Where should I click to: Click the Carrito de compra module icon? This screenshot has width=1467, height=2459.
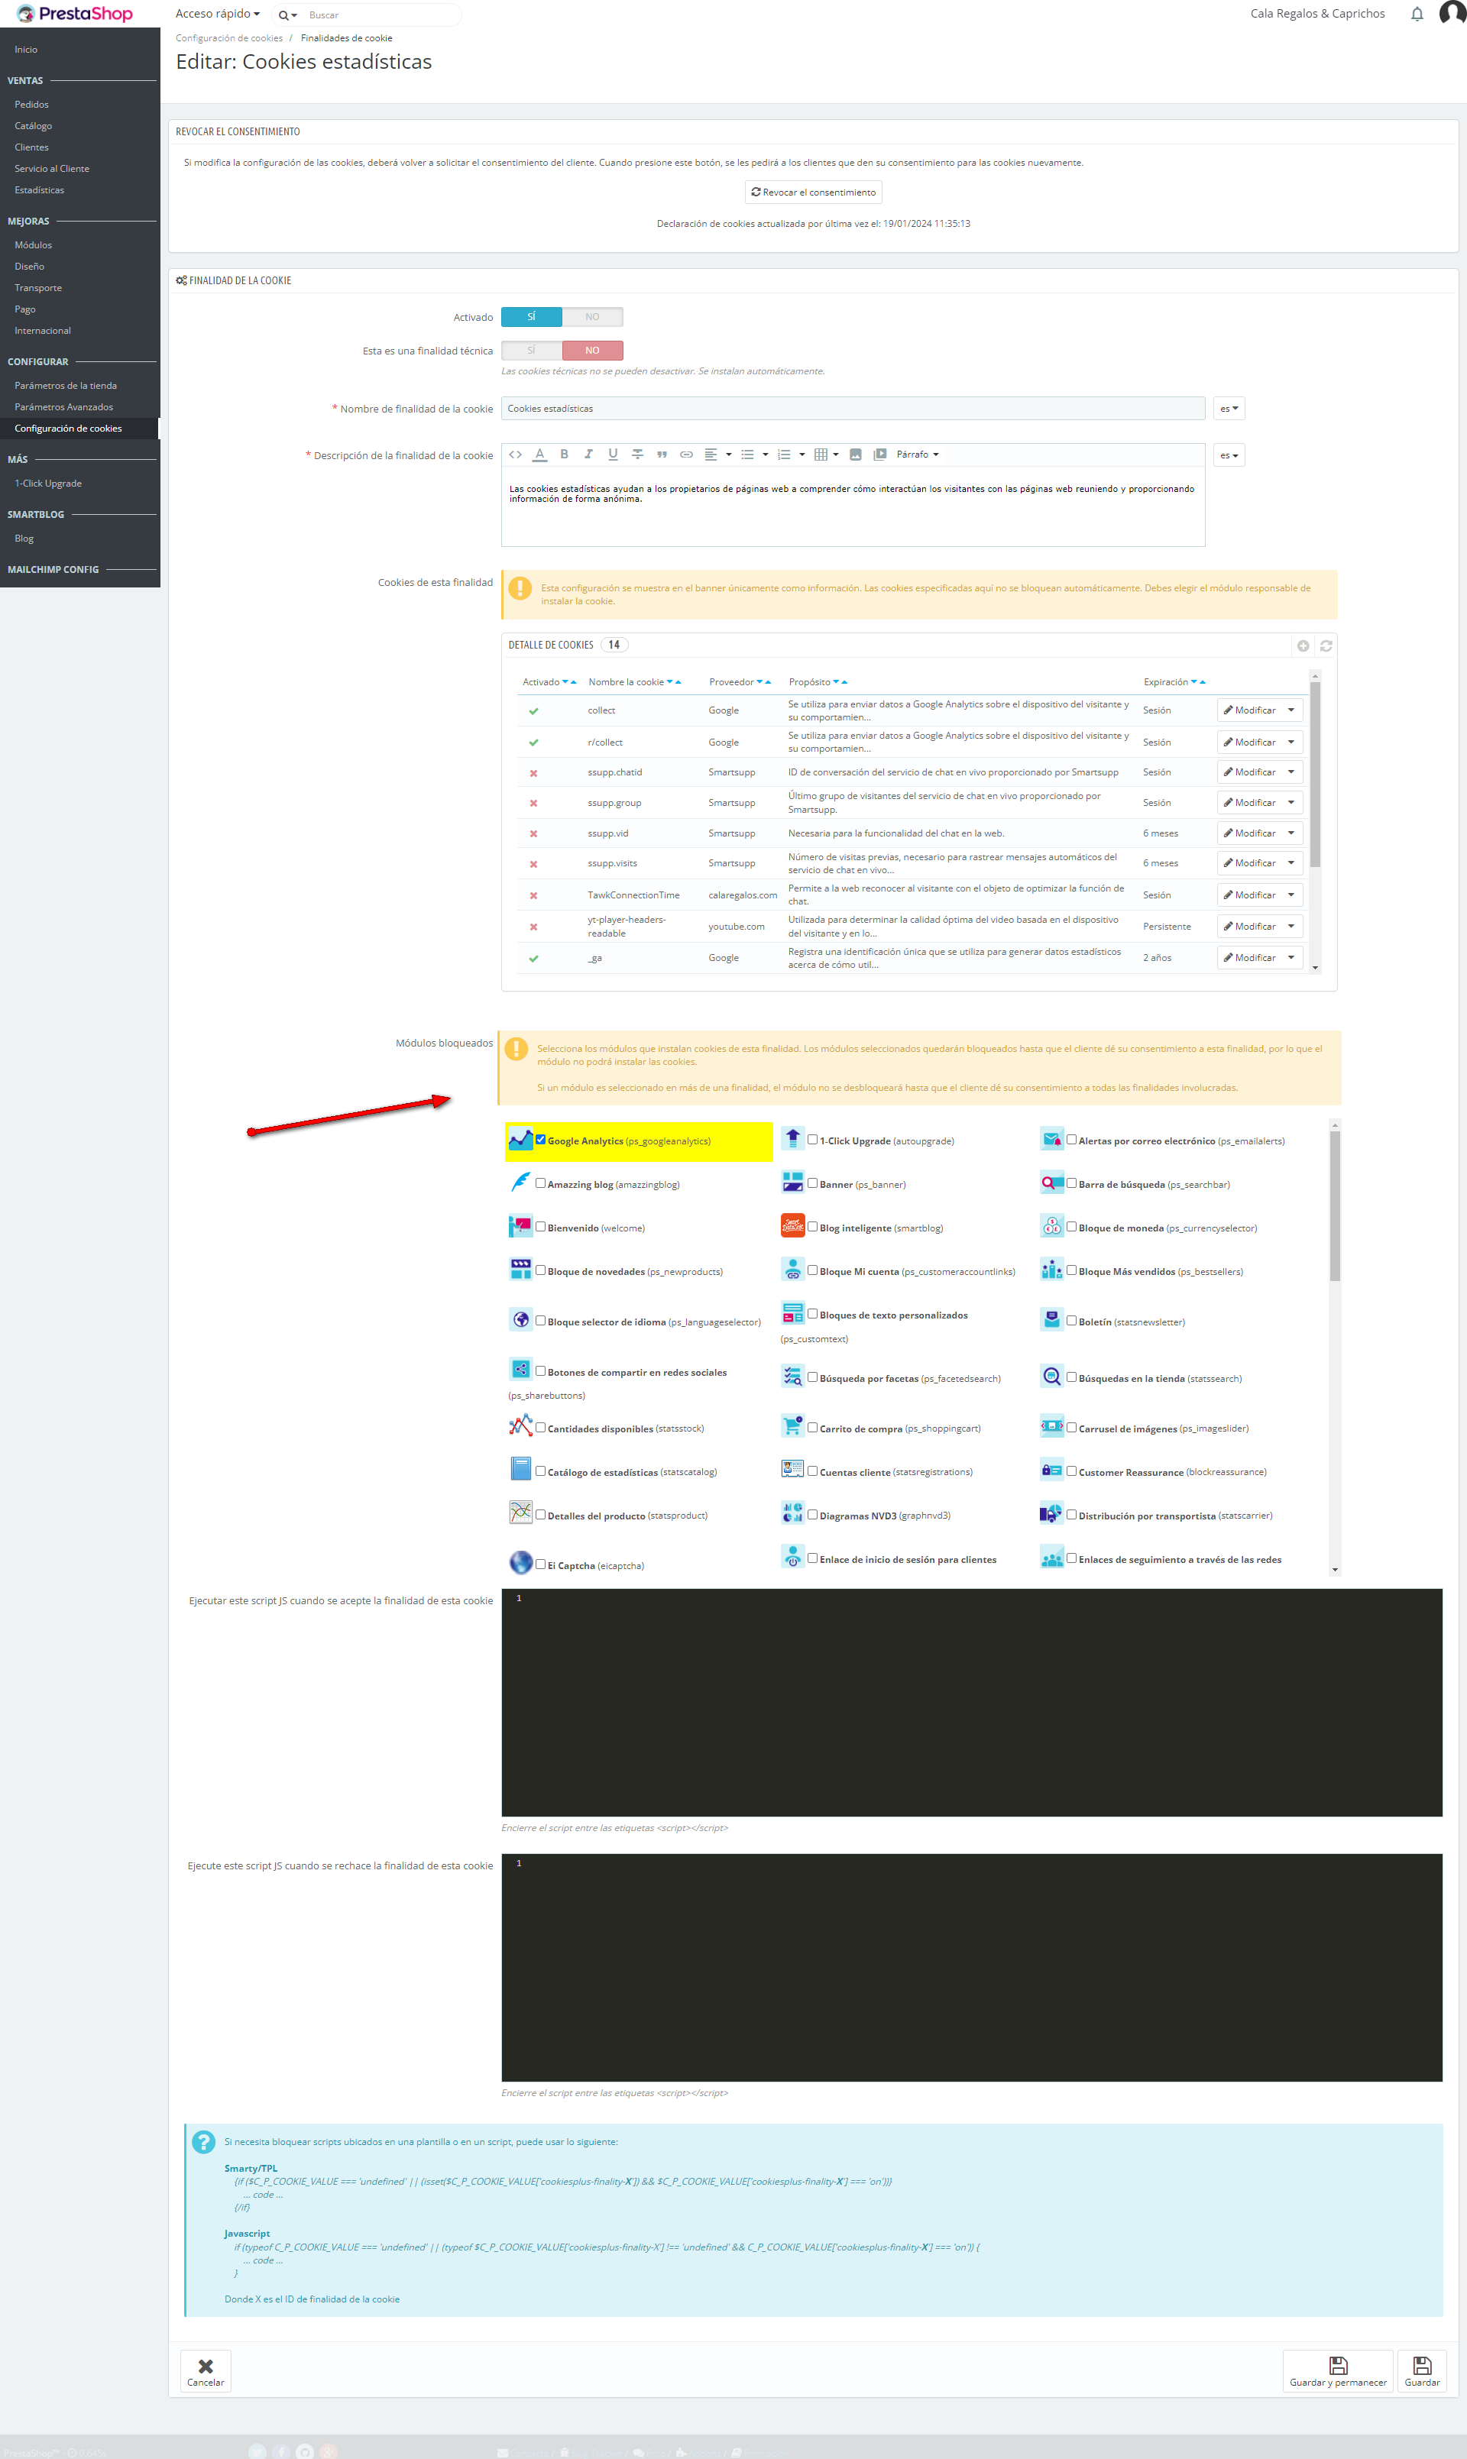tap(793, 1426)
